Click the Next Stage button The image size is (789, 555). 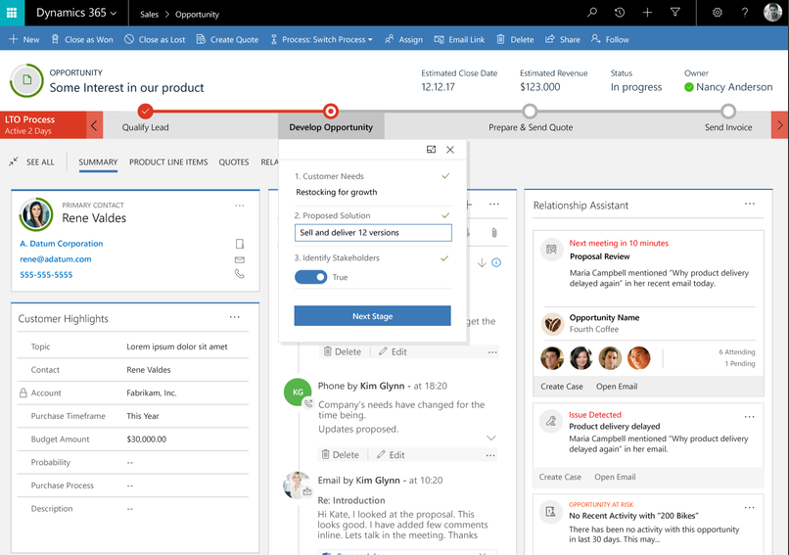[372, 316]
